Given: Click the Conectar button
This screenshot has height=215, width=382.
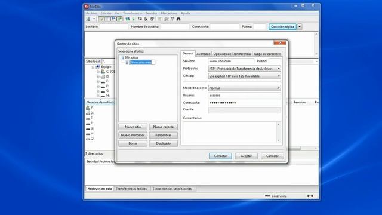Looking at the screenshot, I should tap(220, 156).
